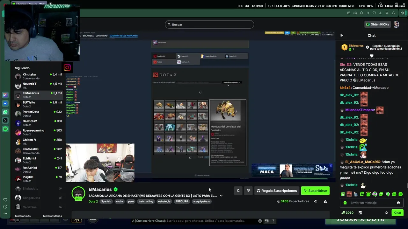This screenshot has height=229, width=408.
Task: Open NeutroYT channel in following list
Action: pos(38,86)
